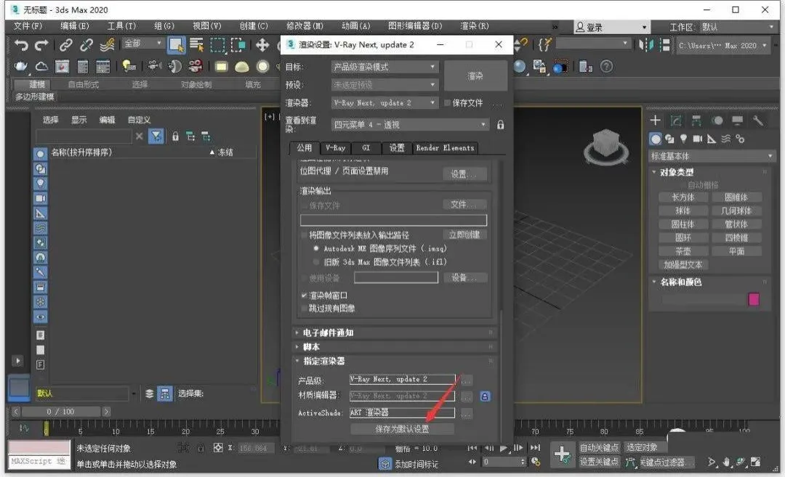
Task: Open the Modify panel tab icon
Action: 676,121
